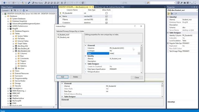The image size is (199, 112).
Task: Click the Disconnect icon in Object Explorer
Action: click(x=15, y=10)
